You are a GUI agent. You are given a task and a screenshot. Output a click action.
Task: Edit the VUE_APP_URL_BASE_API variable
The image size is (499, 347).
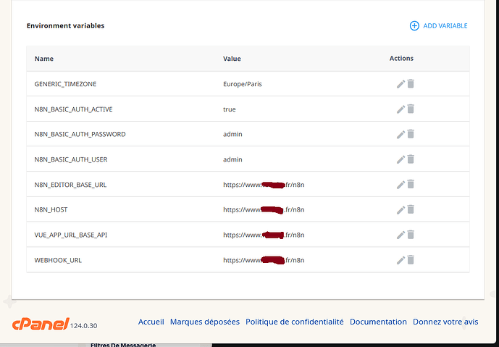point(401,235)
